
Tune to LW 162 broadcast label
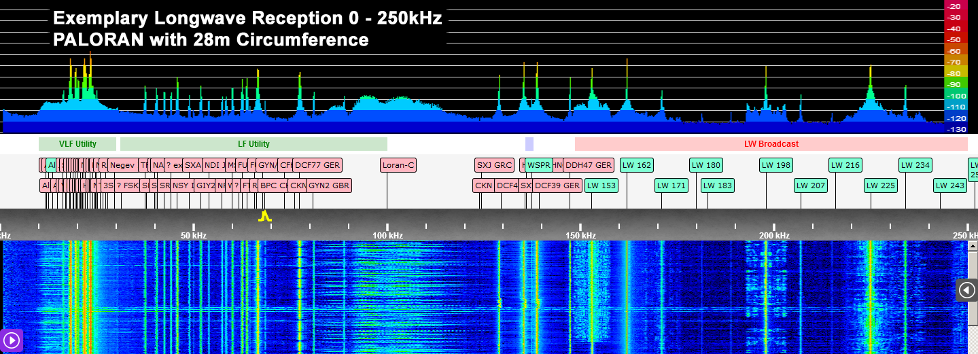637,165
